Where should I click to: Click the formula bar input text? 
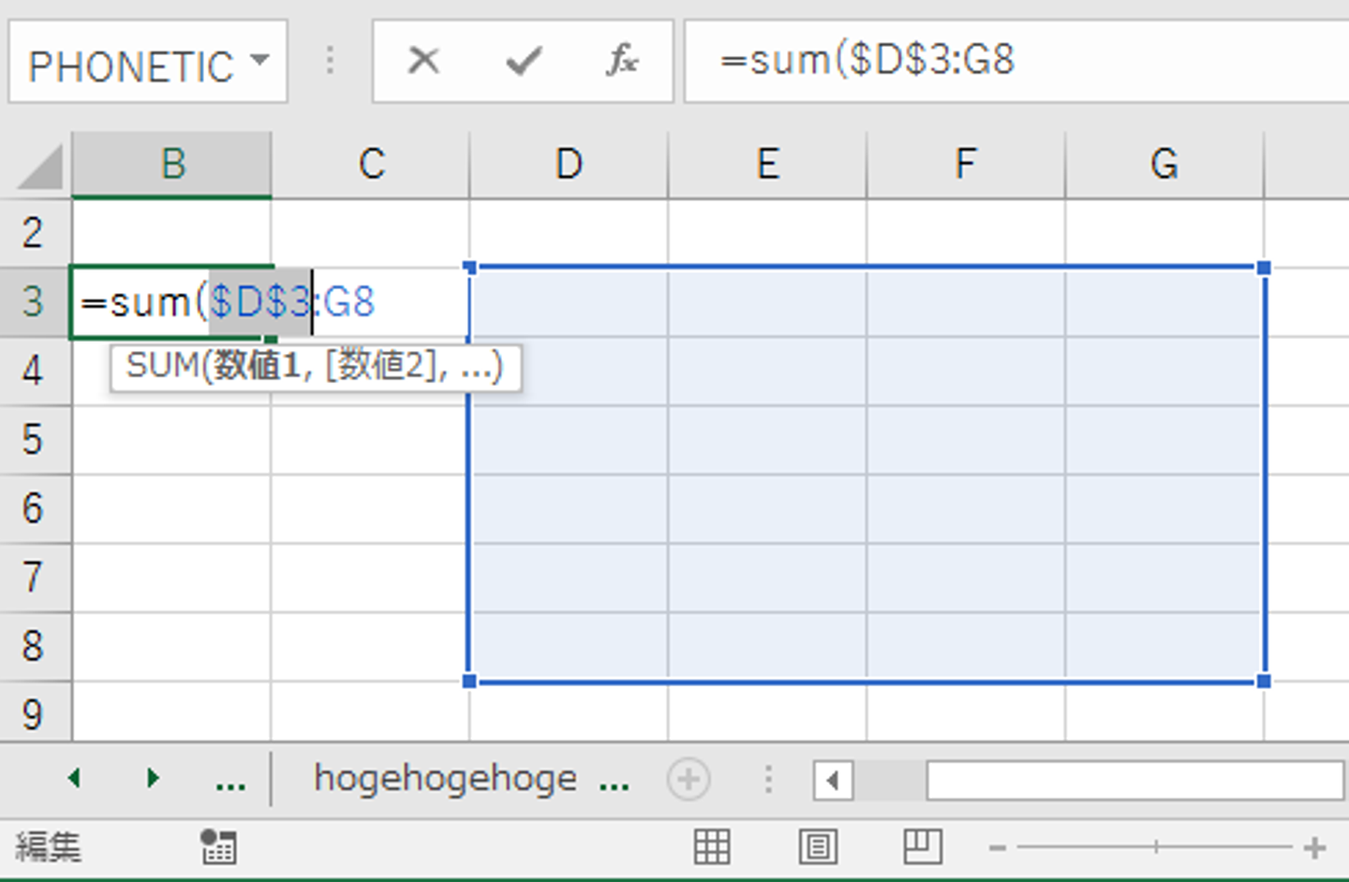click(867, 61)
